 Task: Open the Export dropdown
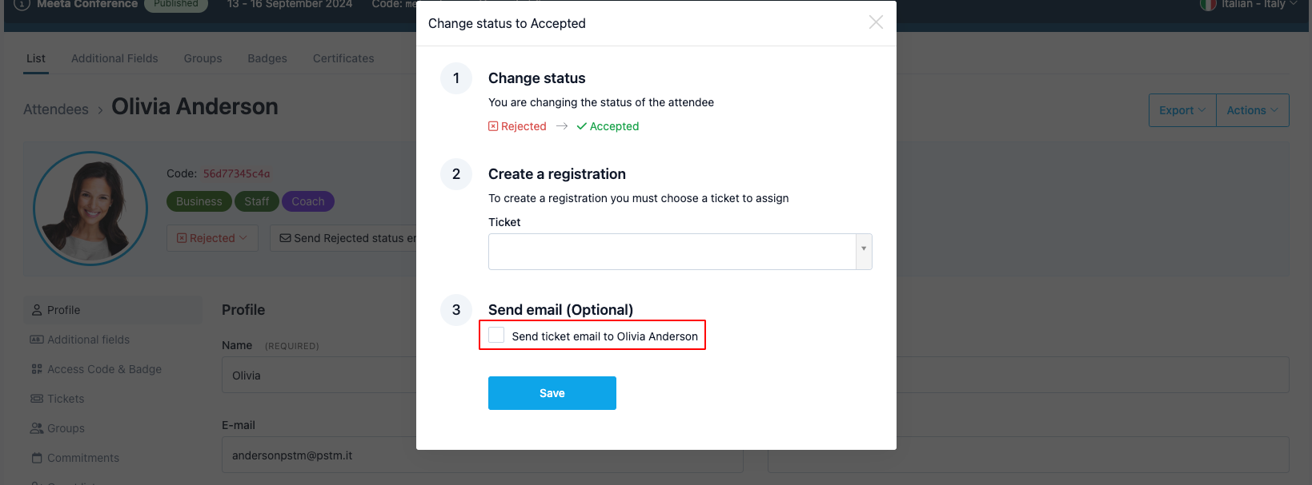(x=1182, y=110)
